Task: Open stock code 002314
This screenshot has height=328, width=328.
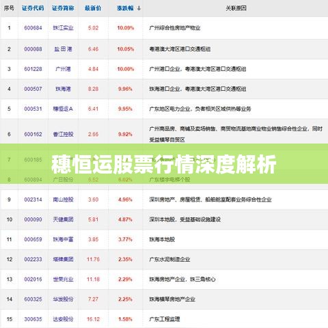Action: [33, 200]
